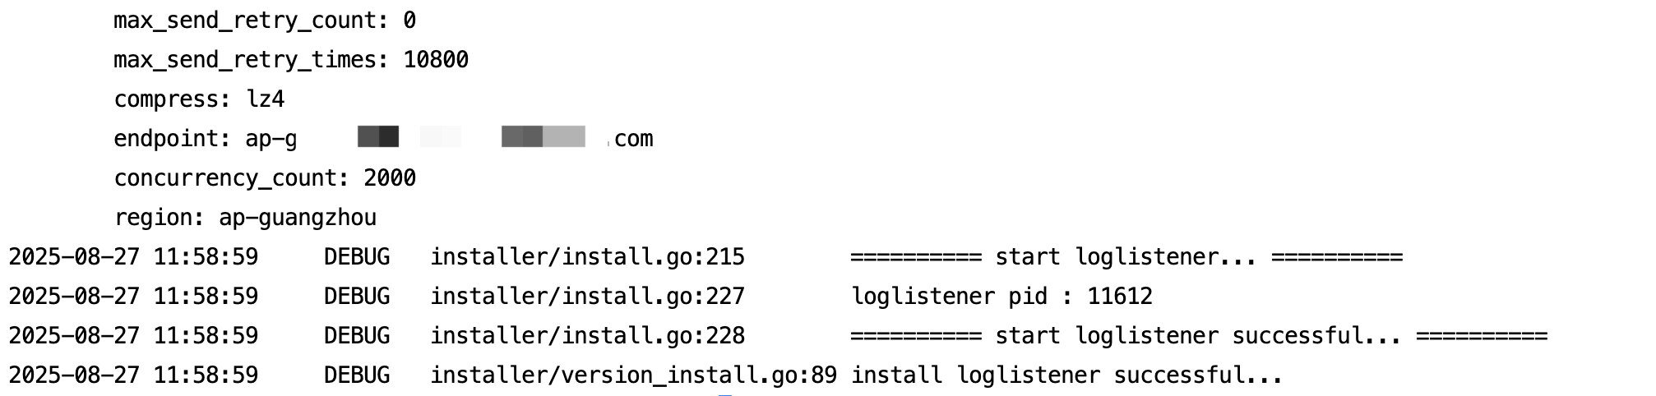Viewport: 1656px width, 396px height.
Task: Click the timestamp on the last log line
Action: (133, 375)
